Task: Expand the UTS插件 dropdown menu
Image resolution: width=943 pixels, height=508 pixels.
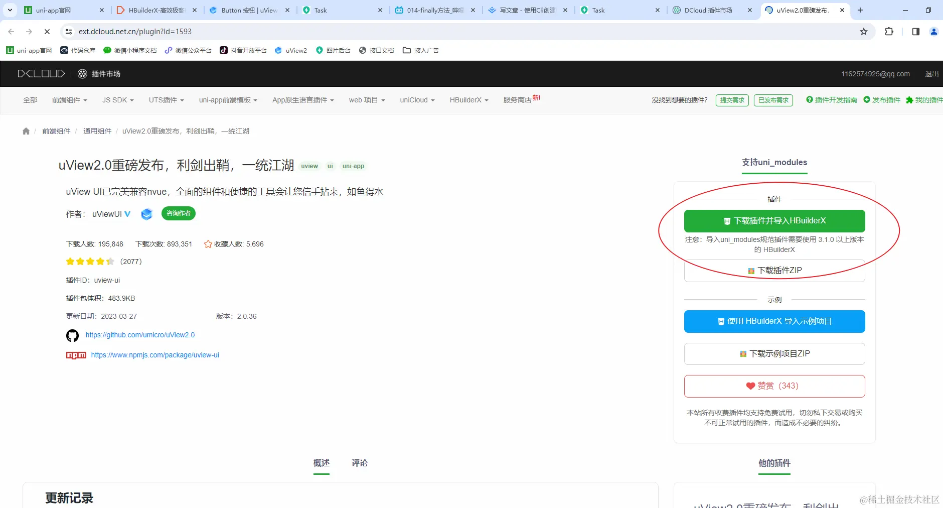Action: pos(167,100)
